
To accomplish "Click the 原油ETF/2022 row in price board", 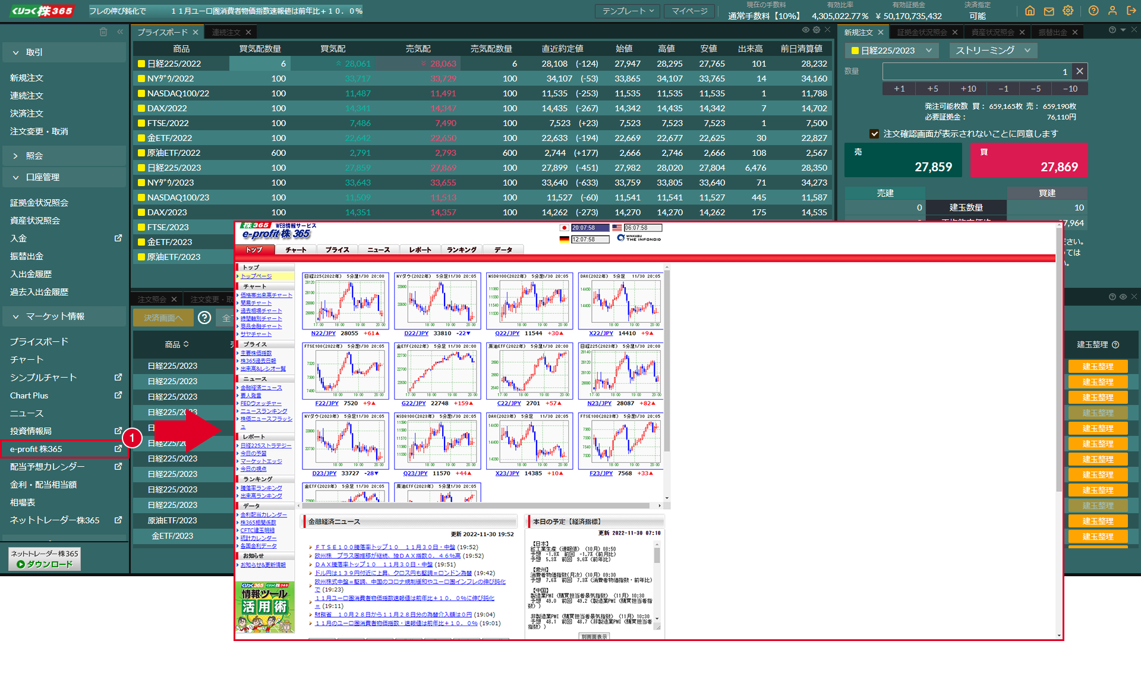I will (x=482, y=153).
